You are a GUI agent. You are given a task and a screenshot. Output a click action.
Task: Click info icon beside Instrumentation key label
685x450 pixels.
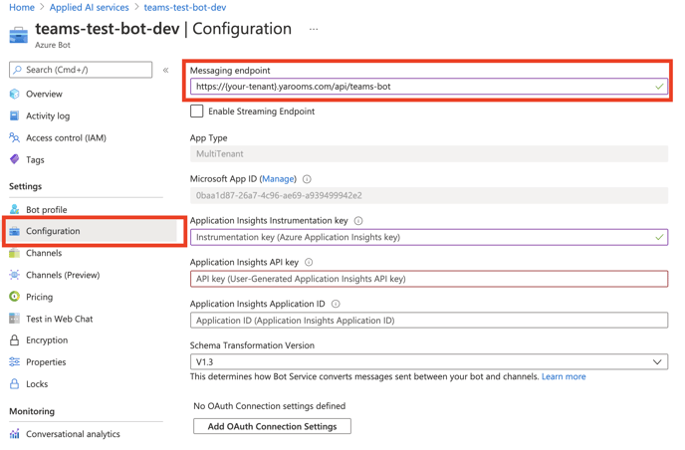click(358, 221)
